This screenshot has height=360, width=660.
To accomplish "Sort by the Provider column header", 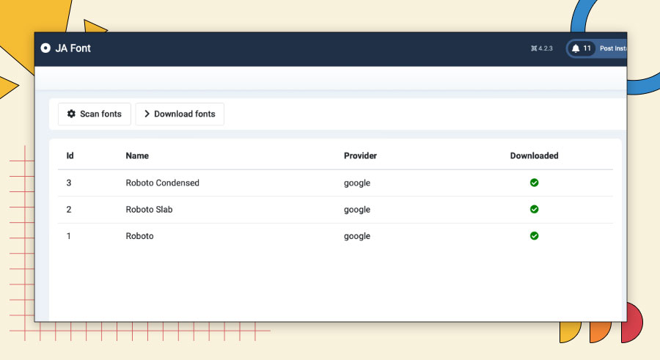I will pyautogui.click(x=360, y=155).
